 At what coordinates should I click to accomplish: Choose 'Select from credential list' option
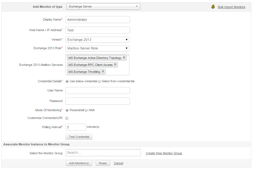(99, 81)
